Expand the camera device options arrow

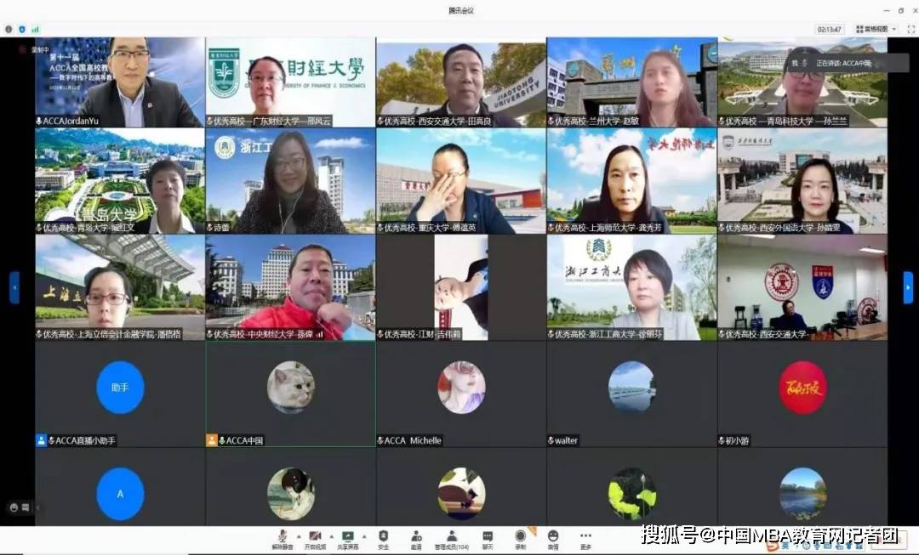coord(331,536)
